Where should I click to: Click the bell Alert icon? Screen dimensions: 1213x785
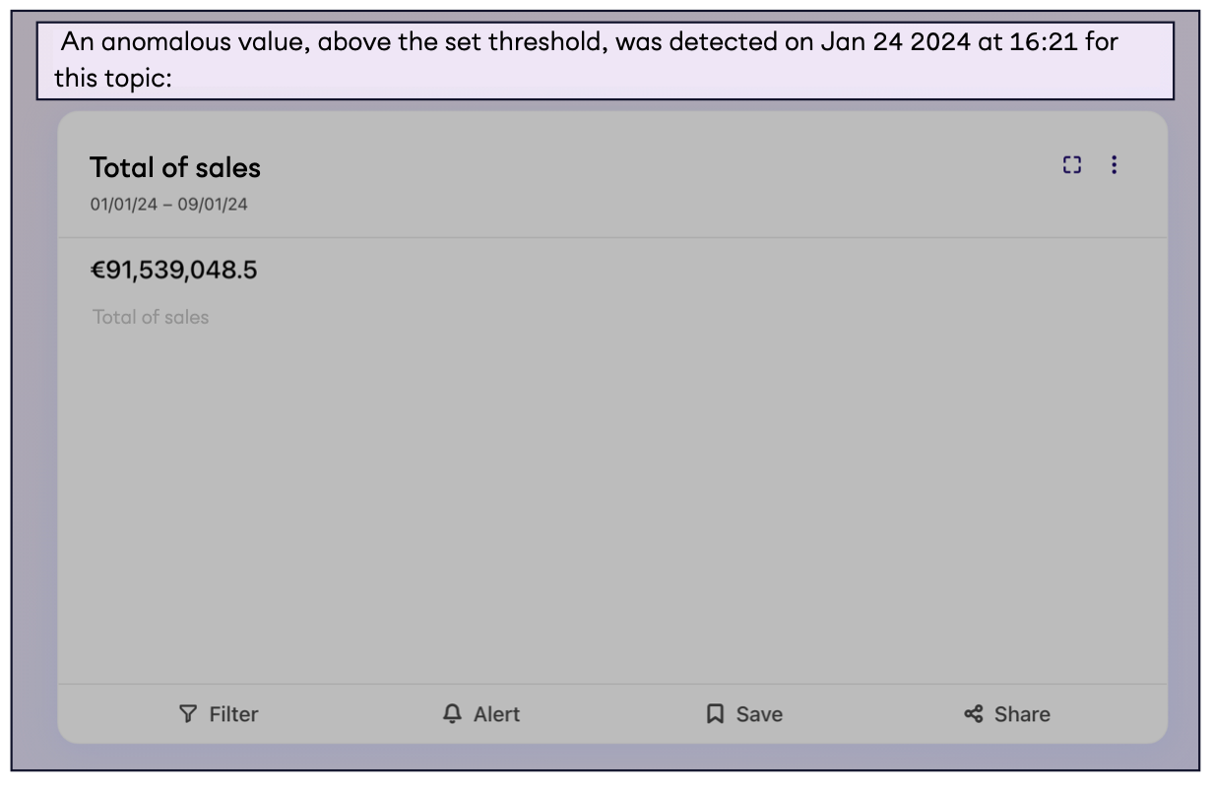[x=452, y=714]
